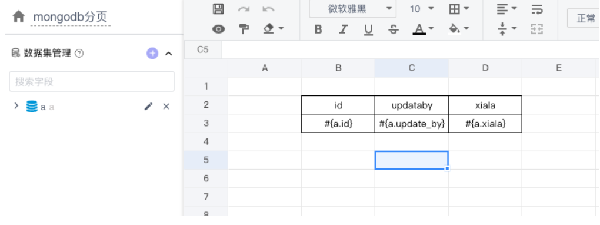Image resolution: width=600 pixels, height=225 pixels.
Task: Toggle strikethrough formatting
Action: click(394, 29)
